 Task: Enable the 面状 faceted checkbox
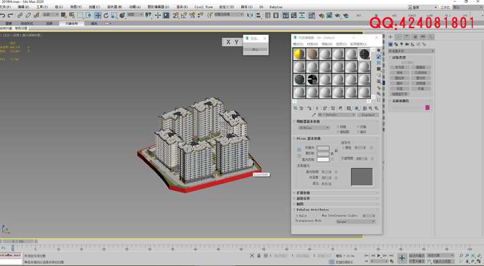(358, 132)
